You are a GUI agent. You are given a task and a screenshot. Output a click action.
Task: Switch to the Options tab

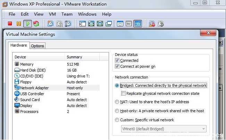(x=37, y=46)
